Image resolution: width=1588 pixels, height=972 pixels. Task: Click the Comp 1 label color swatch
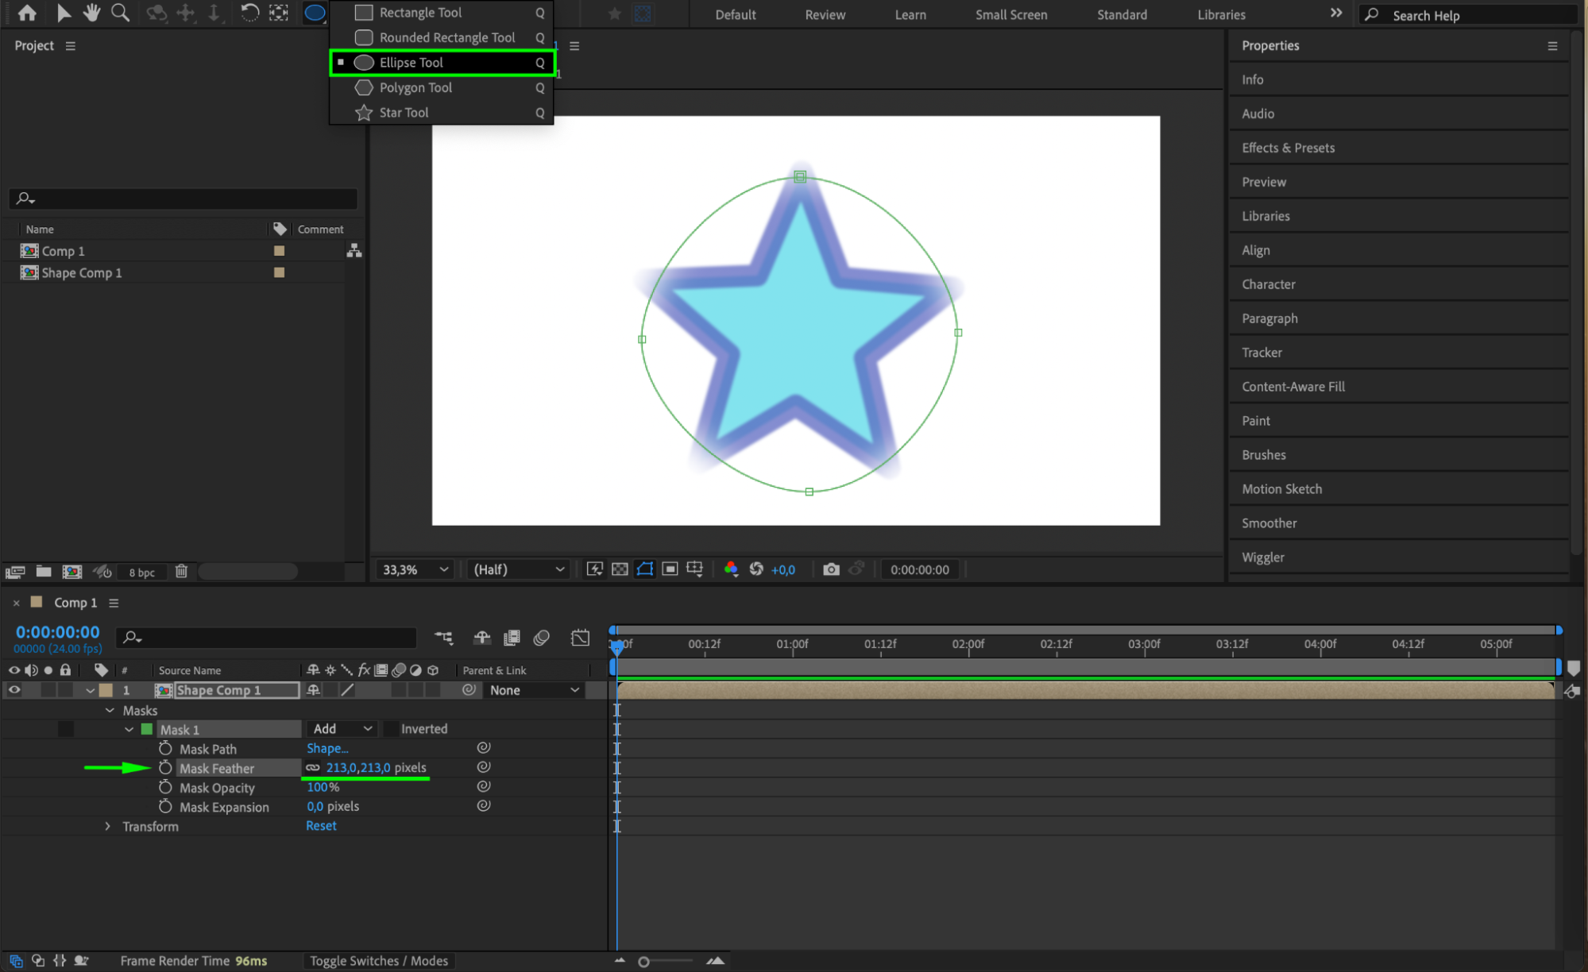[x=279, y=251]
